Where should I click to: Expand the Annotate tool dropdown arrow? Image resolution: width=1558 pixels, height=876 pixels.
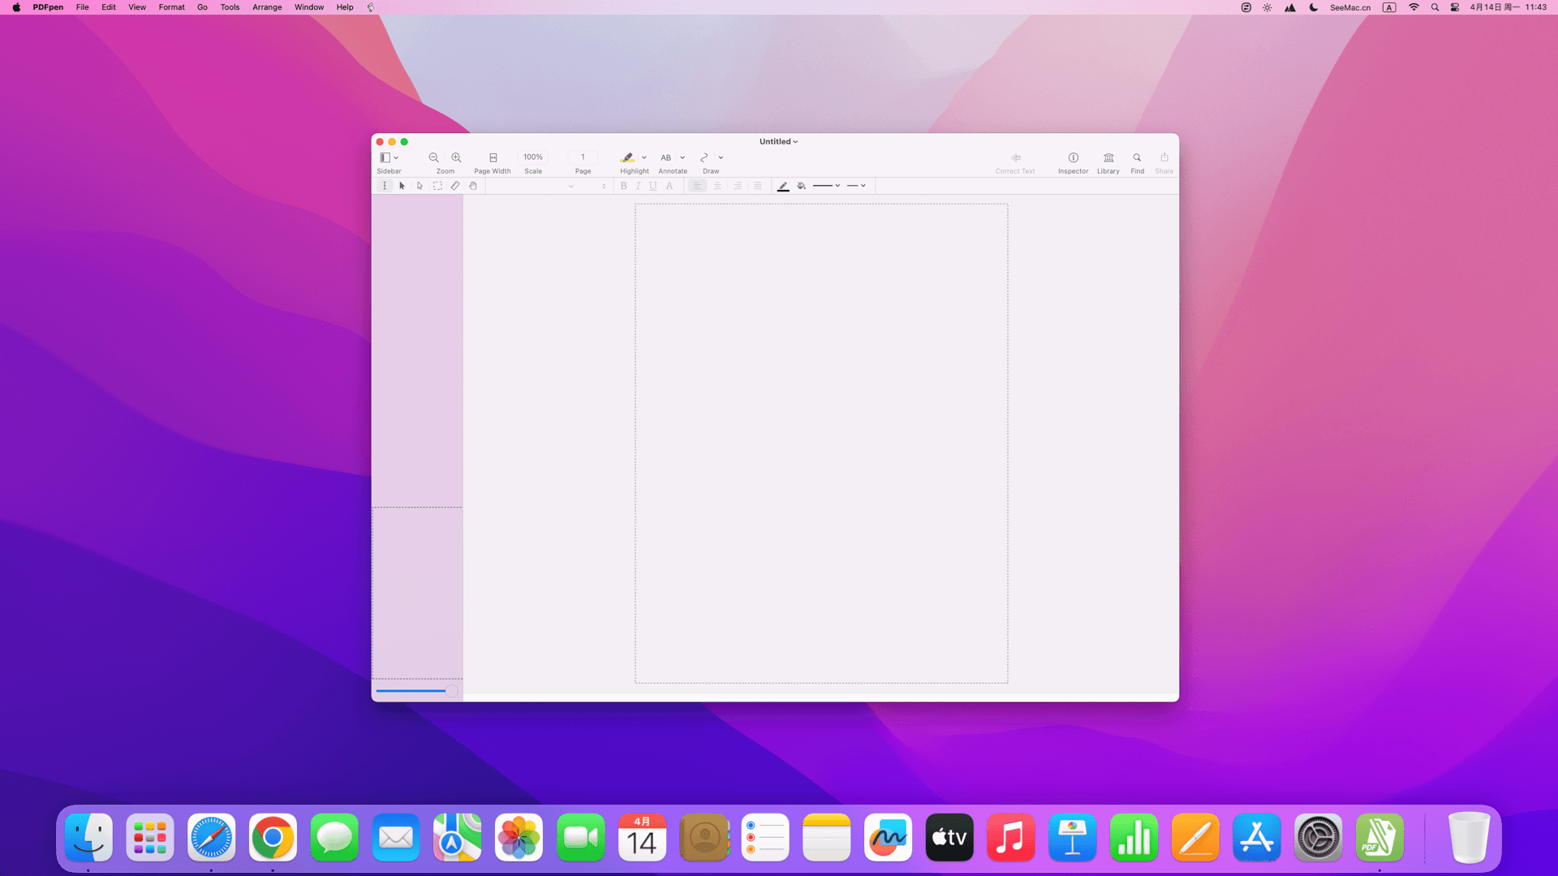click(x=682, y=158)
